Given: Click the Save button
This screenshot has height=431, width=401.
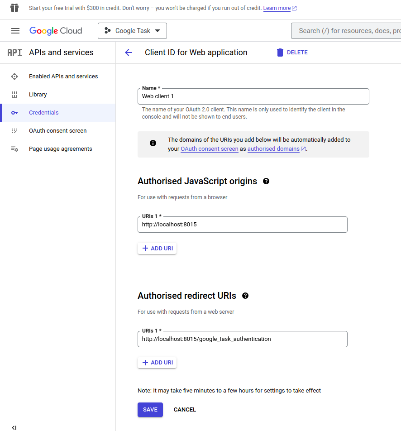Looking at the screenshot, I should tap(150, 410).
